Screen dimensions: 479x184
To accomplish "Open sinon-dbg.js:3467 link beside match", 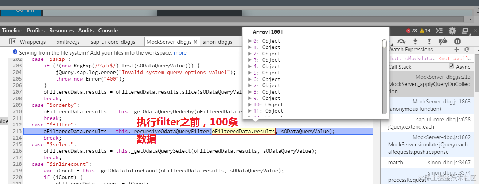I will coord(449,163).
